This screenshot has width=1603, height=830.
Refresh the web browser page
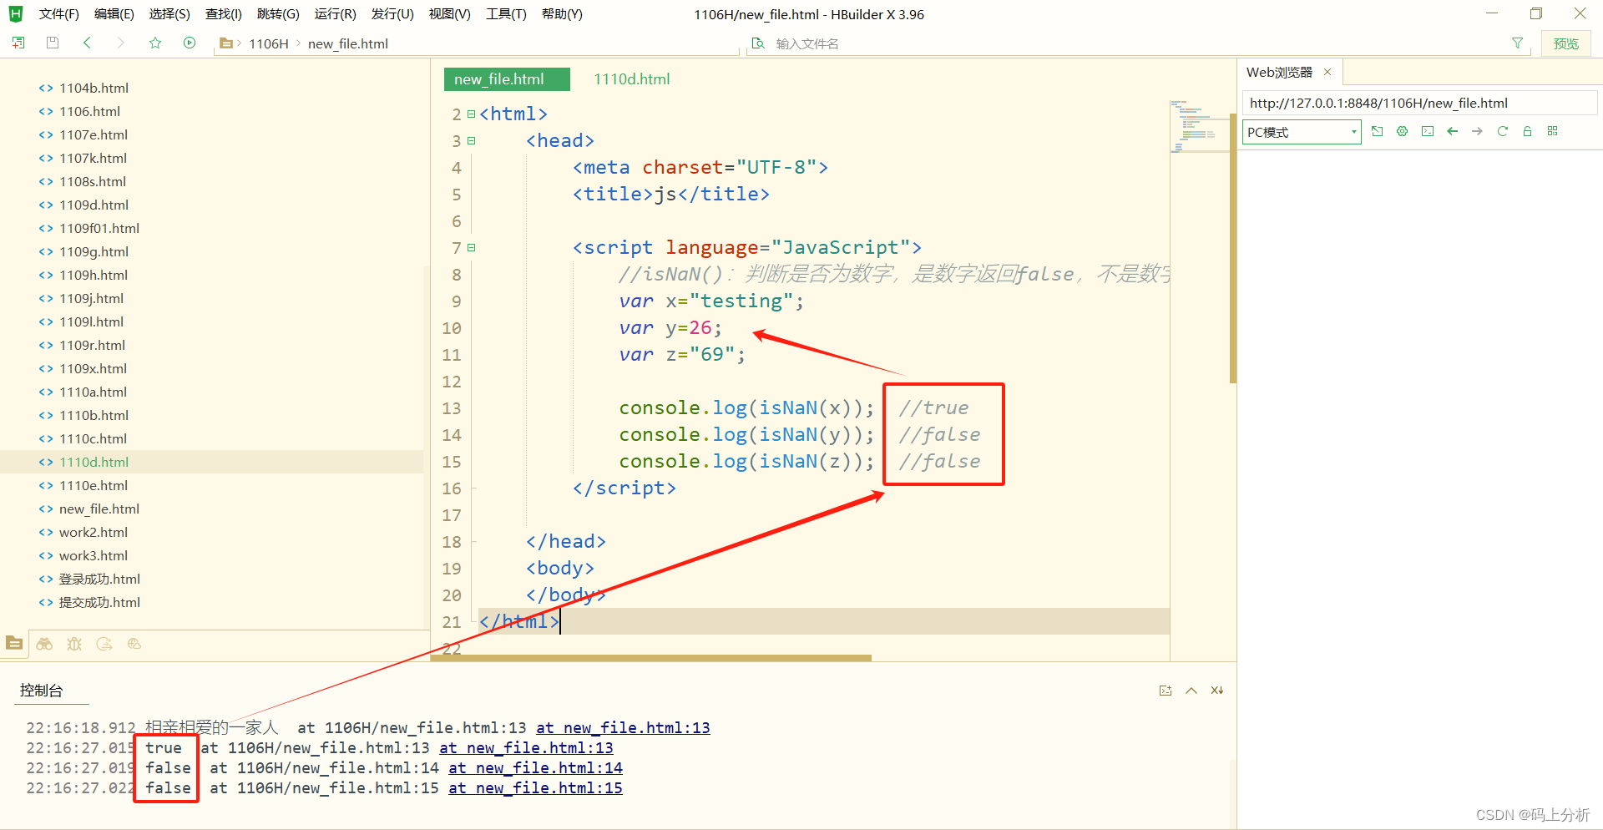[x=1503, y=131]
